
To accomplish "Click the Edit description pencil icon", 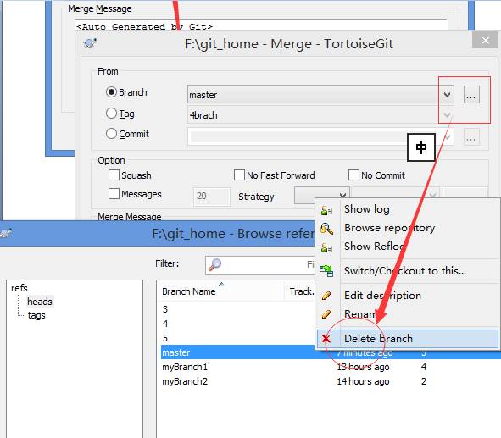I will [326, 296].
